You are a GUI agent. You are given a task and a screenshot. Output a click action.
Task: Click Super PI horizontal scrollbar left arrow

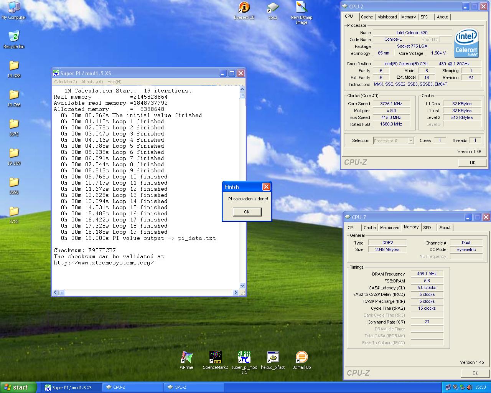pos(55,292)
